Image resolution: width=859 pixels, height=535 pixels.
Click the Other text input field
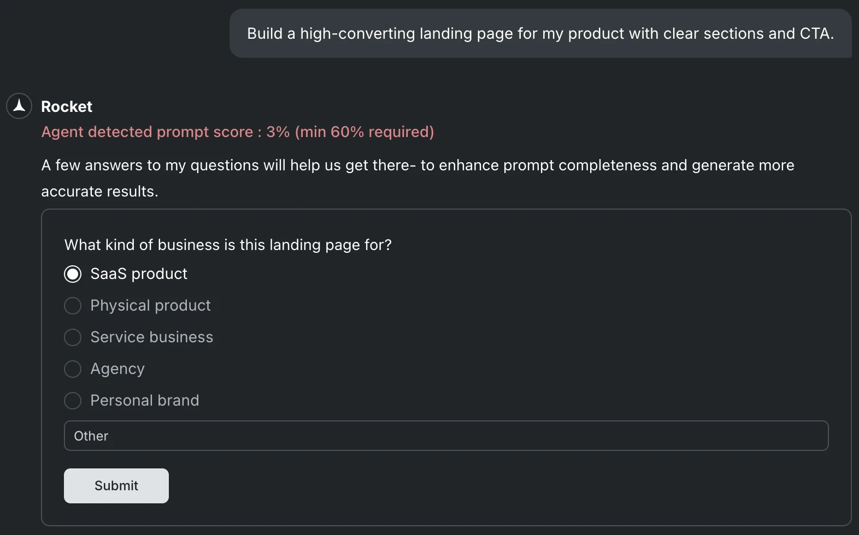(445, 436)
